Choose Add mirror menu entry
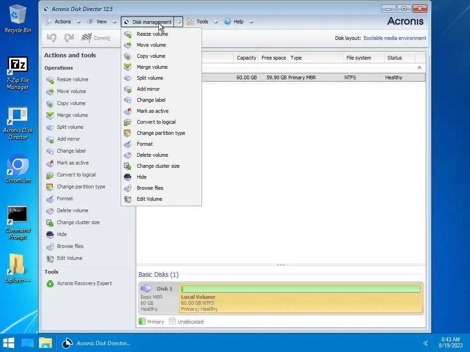 (161, 89)
